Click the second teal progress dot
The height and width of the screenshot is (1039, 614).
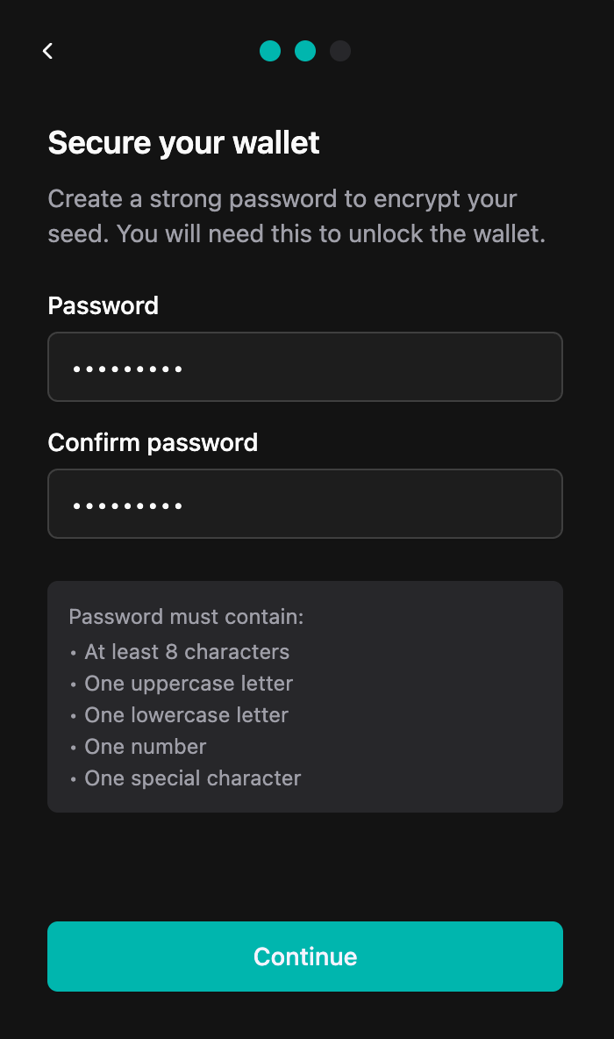click(305, 51)
